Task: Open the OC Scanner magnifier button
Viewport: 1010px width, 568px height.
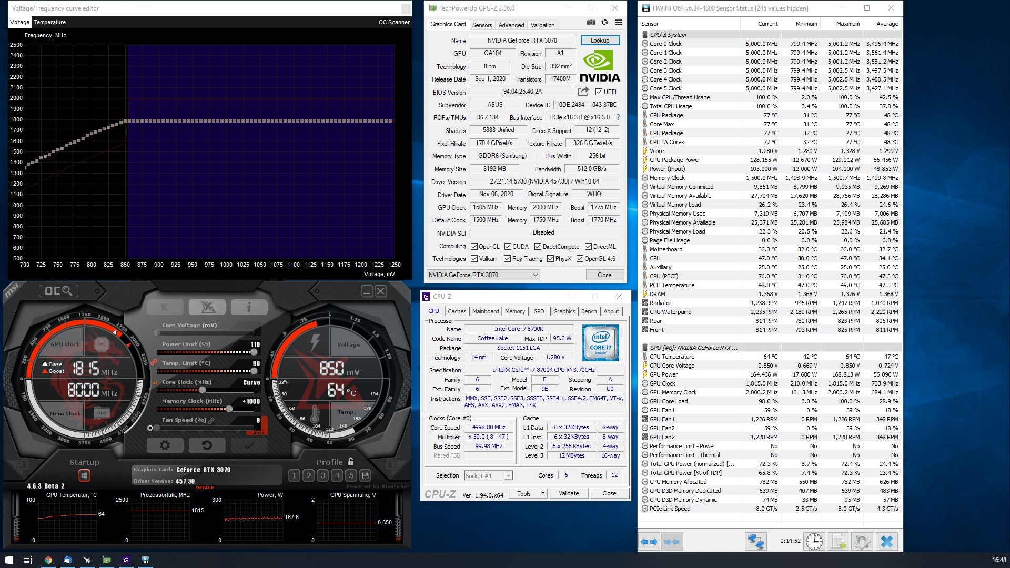Action: click(58, 291)
